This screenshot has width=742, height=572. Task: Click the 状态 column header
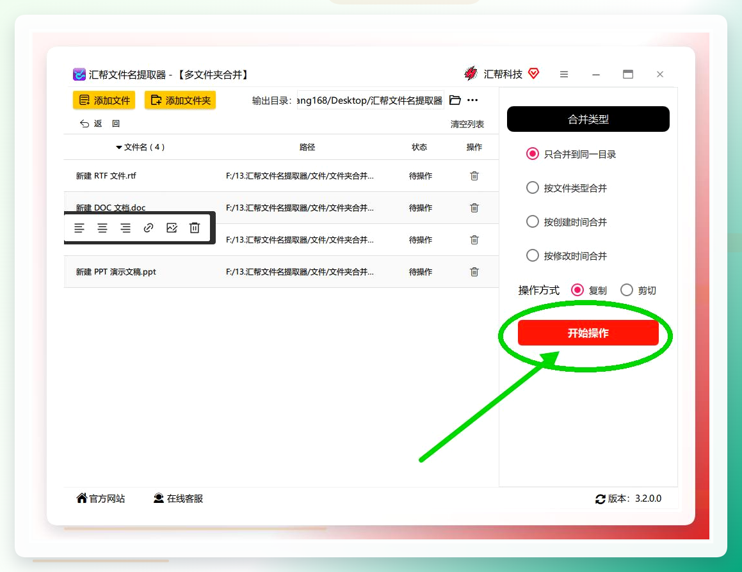(x=419, y=147)
